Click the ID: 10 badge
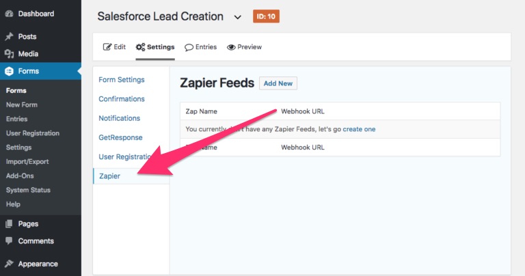 pyautogui.click(x=266, y=16)
